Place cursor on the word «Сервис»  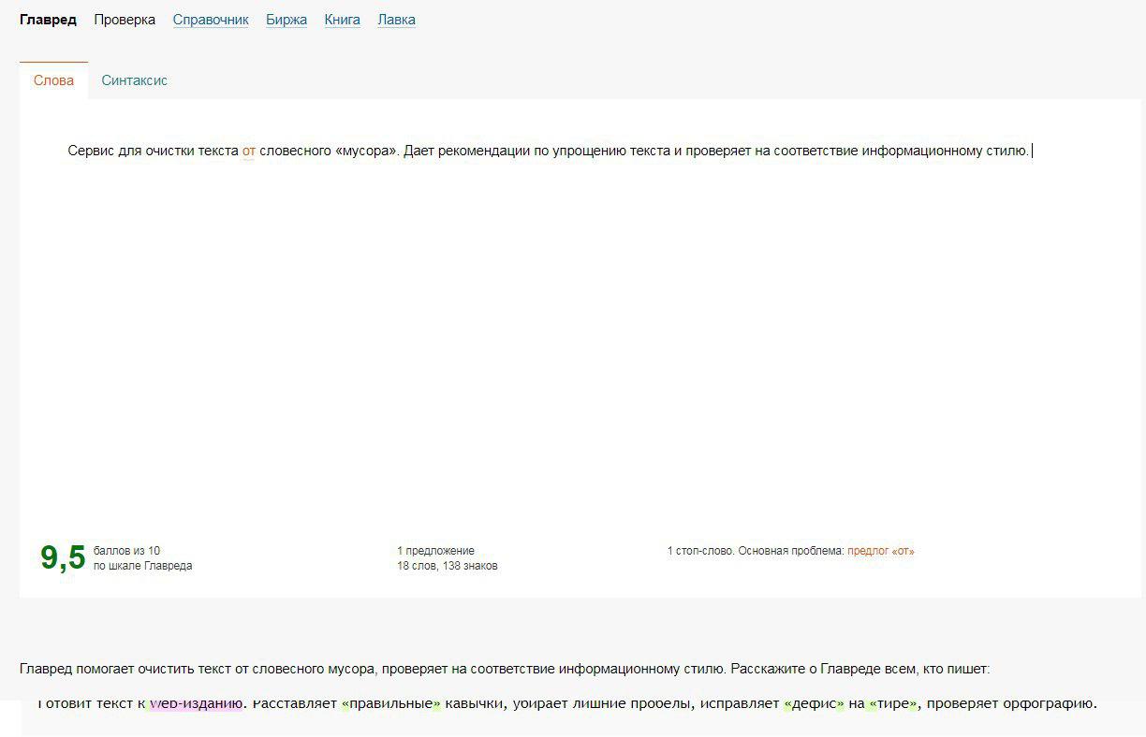(x=91, y=151)
